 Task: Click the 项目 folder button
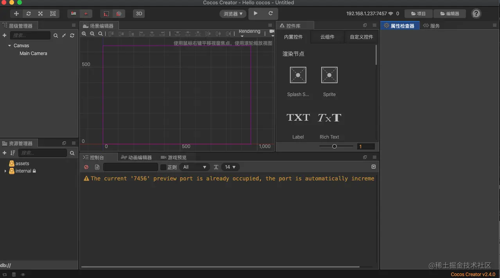pyautogui.click(x=418, y=14)
